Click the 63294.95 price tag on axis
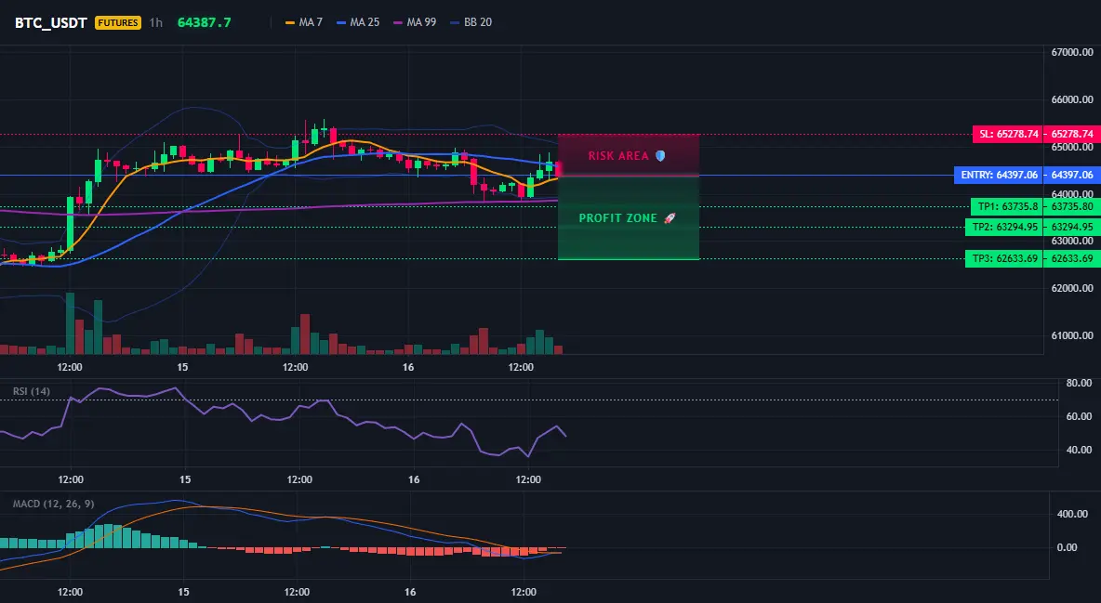The height and width of the screenshot is (603, 1101). (x=1072, y=227)
